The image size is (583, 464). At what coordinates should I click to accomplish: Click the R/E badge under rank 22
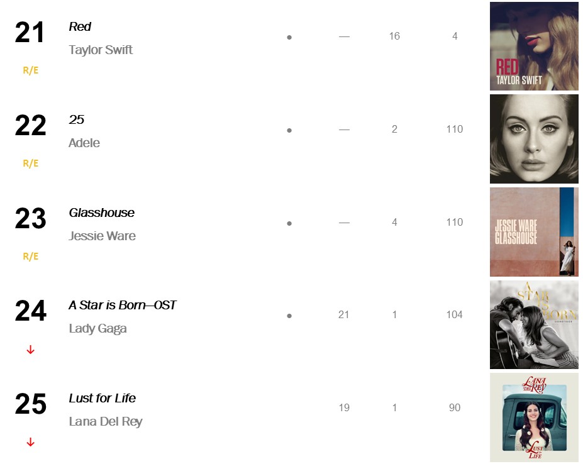(30, 163)
